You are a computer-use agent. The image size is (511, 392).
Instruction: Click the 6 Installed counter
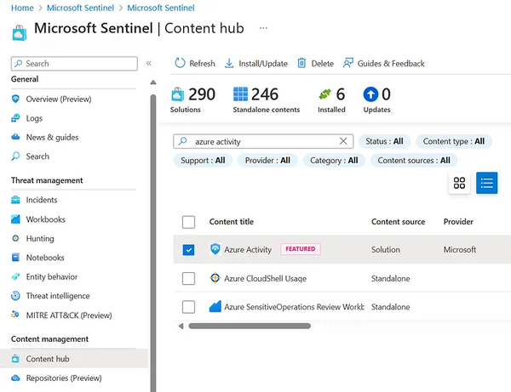[x=332, y=99]
